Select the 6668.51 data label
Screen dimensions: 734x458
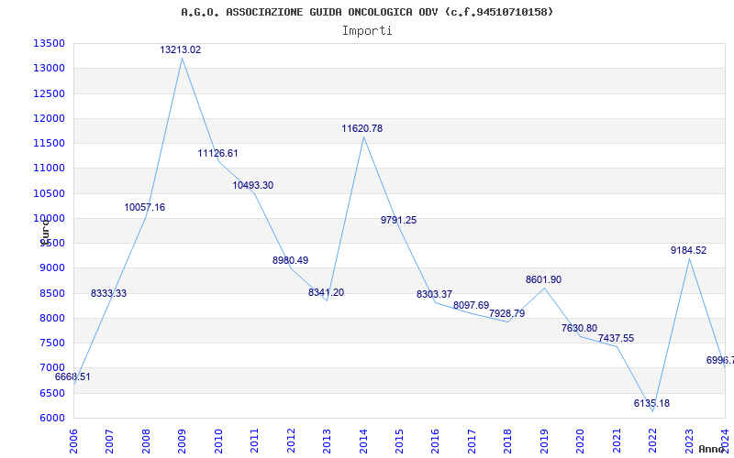[x=72, y=376]
